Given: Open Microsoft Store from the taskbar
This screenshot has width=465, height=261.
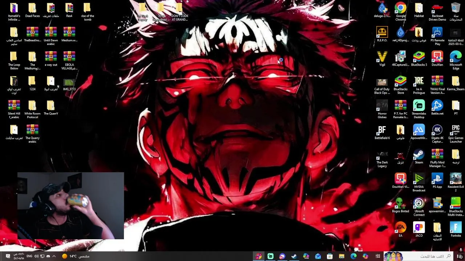Looking at the screenshot, I should coord(330,256).
